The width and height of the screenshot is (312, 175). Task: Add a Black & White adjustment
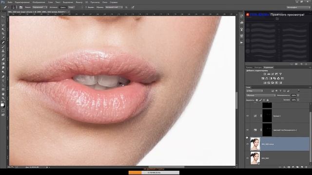point(271,78)
